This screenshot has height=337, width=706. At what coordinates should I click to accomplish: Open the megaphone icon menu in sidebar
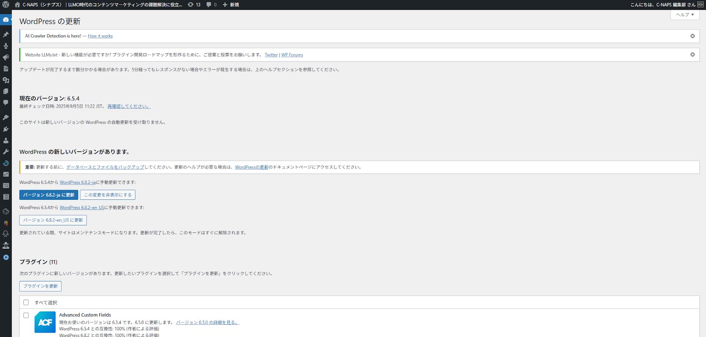(x=6, y=57)
